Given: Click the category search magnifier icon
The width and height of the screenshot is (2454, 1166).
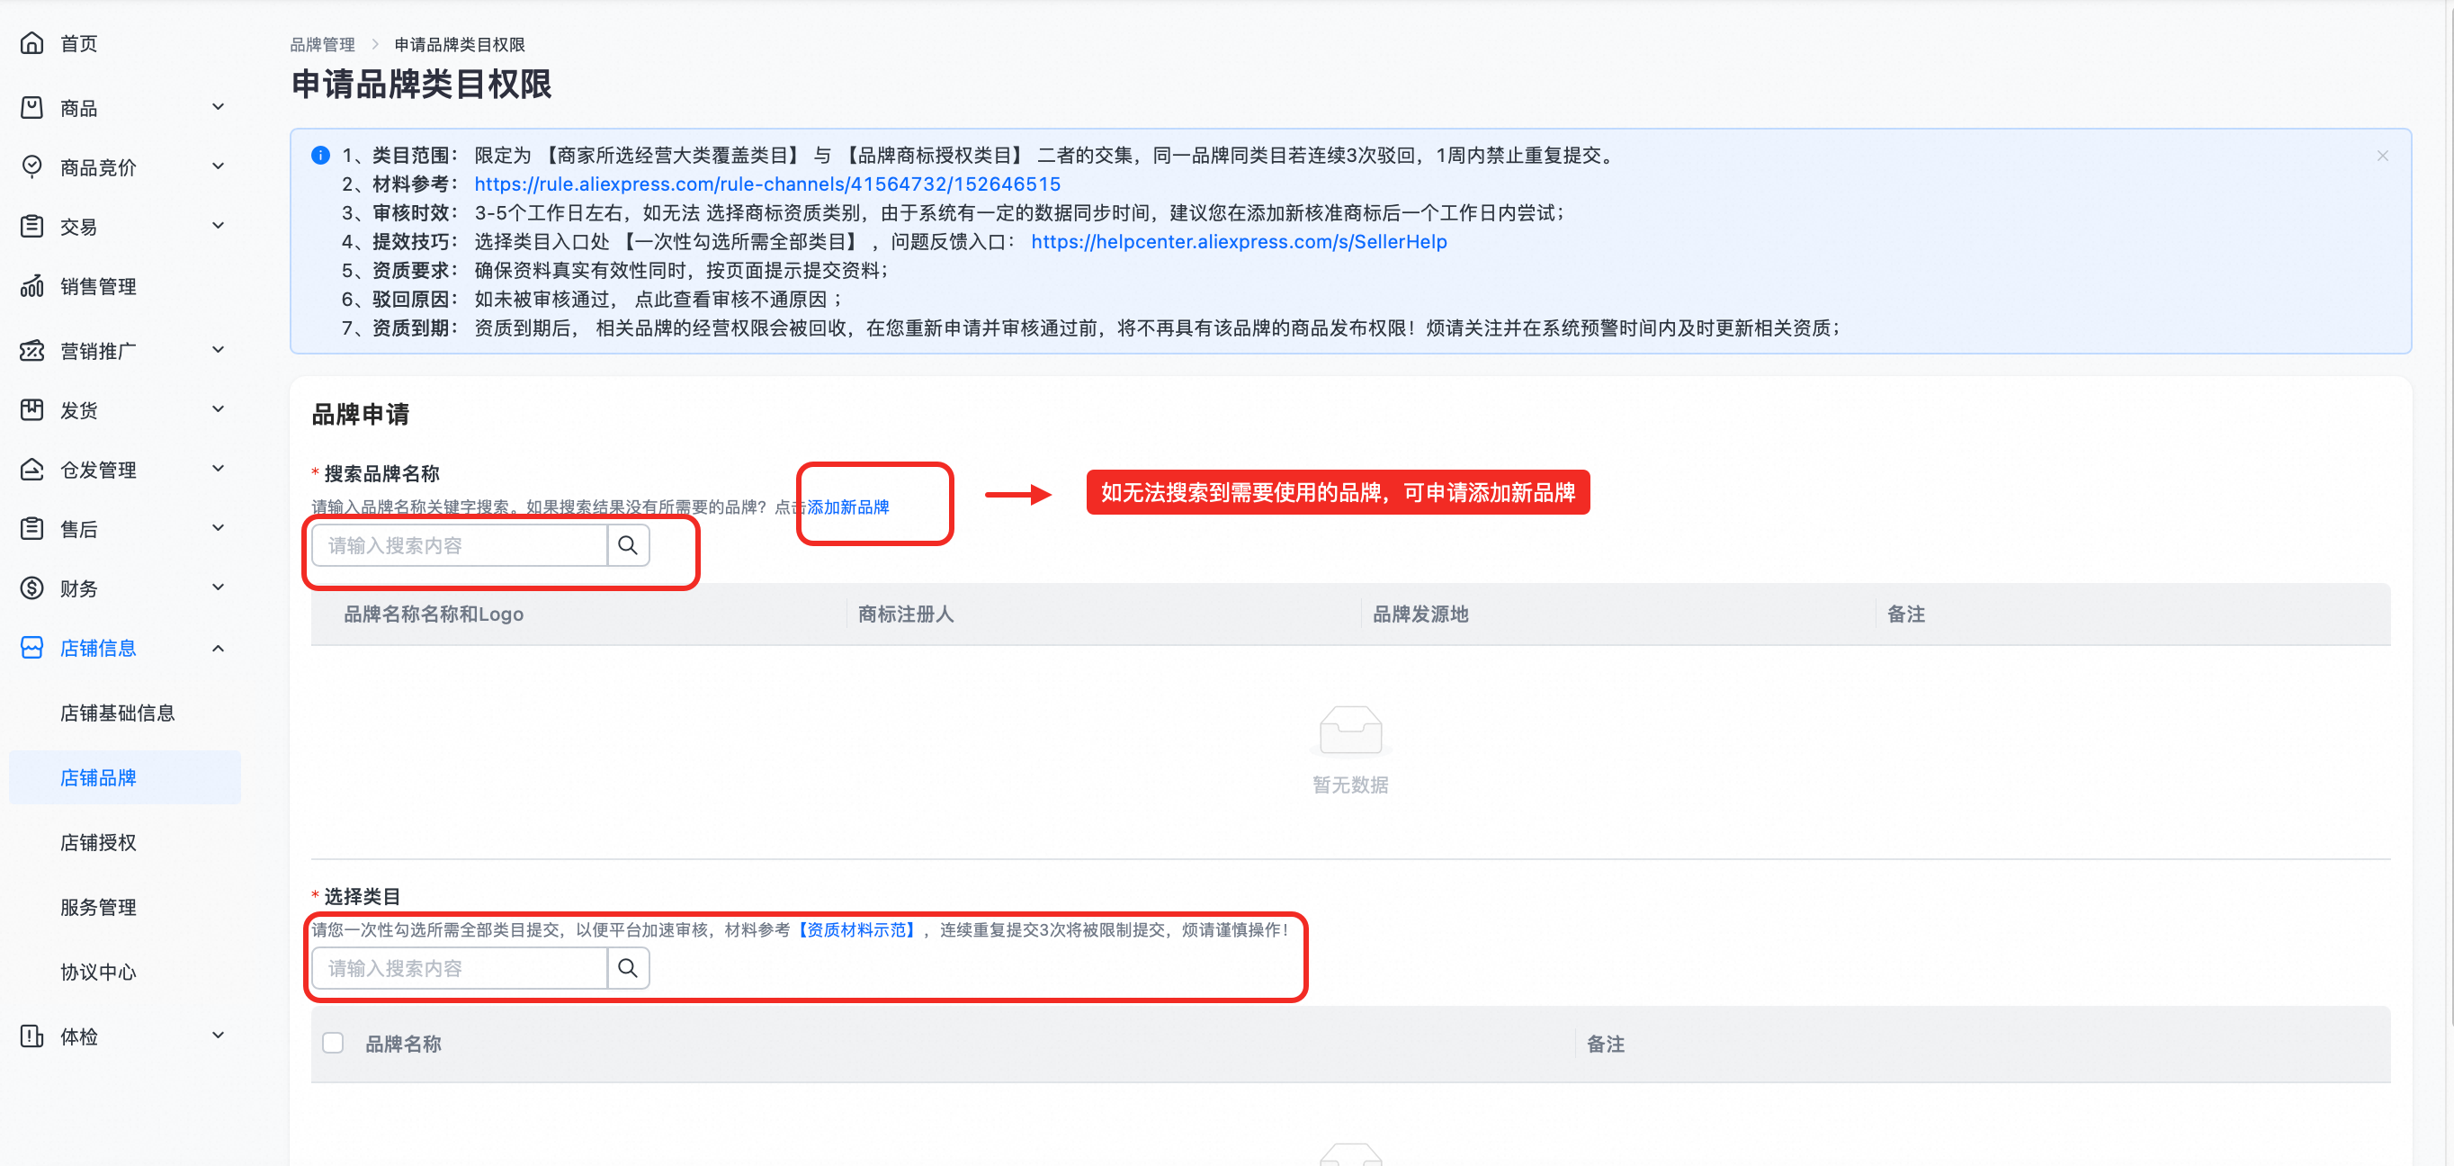Looking at the screenshot, I should pyautogui.click(x=628, y=968).
